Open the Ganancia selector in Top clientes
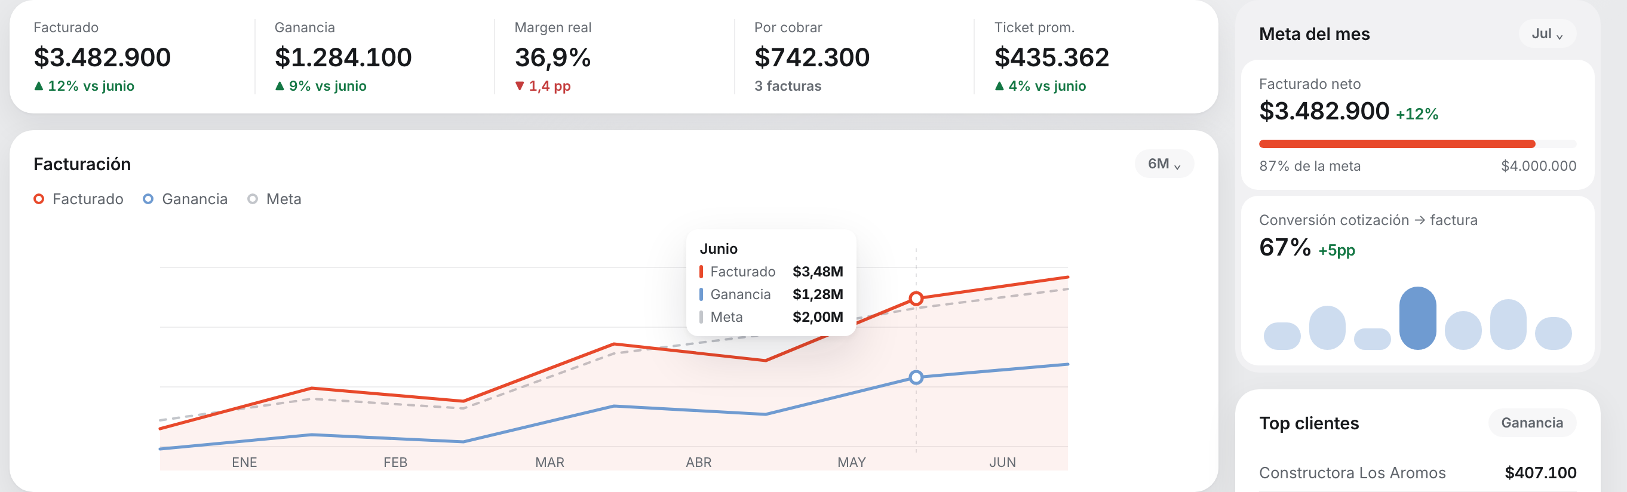Screen dimensions: 1627x492 tap(1531, 423)
